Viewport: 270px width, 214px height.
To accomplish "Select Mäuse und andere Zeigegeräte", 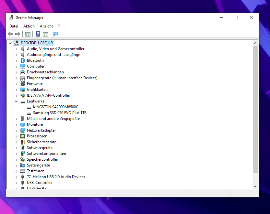I will tap(53, 119).
